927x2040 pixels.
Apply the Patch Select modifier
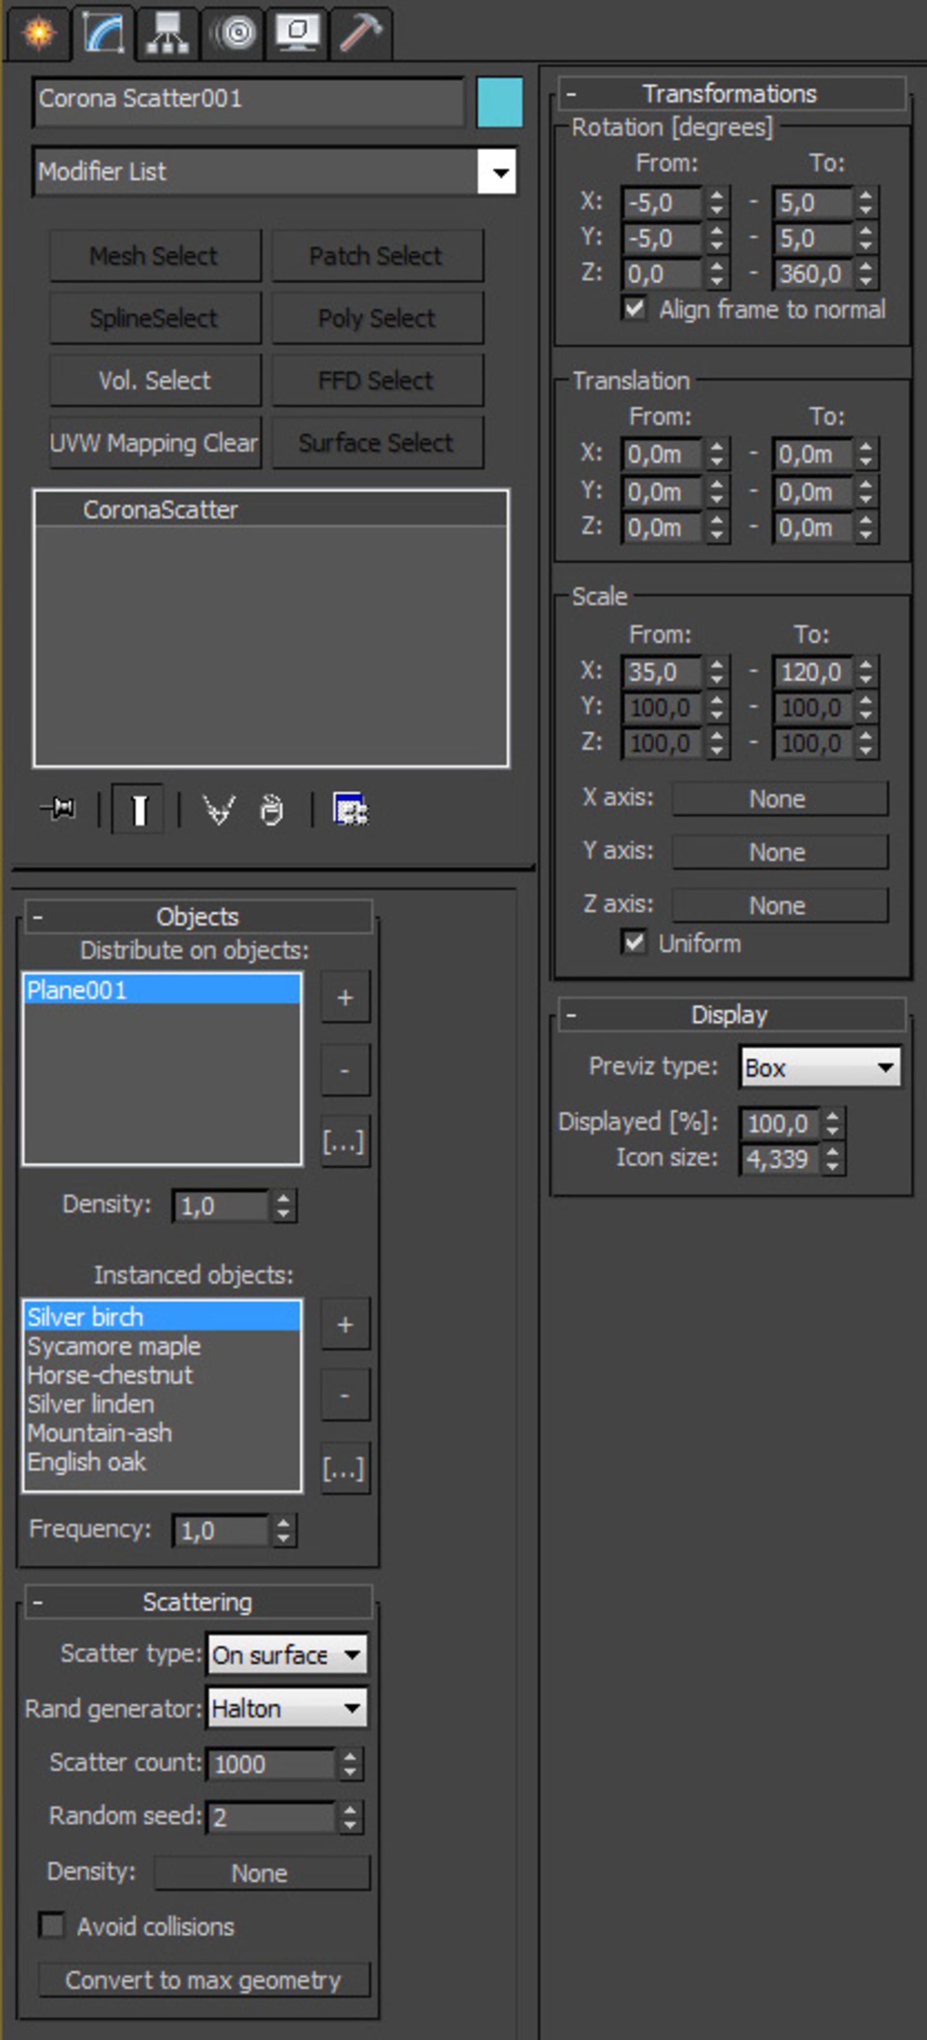[x=378, y=256]
